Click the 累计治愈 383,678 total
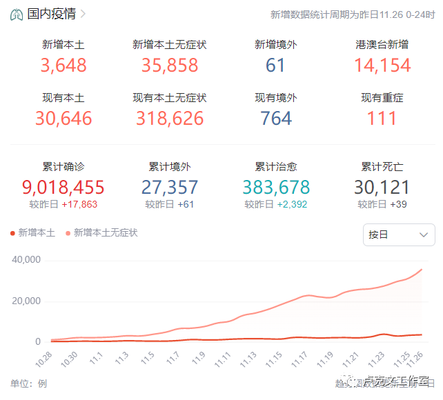The height and width of the screenshot is (400, 443). point(276,186)
